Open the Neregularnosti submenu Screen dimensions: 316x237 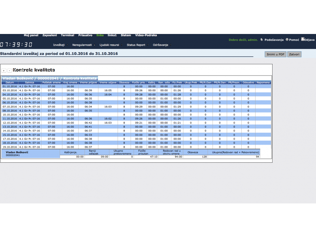click(x=83, y=45)
